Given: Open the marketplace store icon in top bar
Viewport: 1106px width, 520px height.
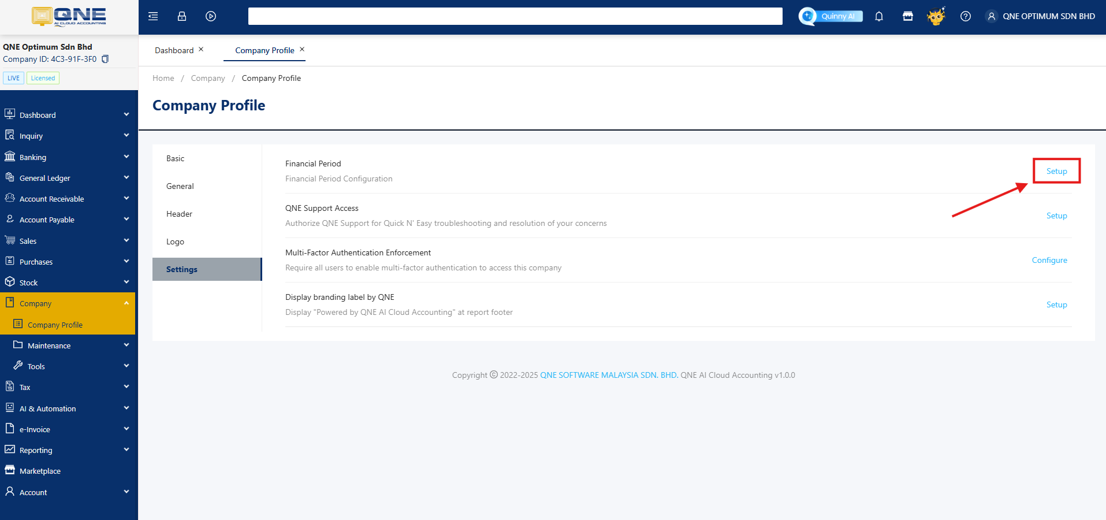Looking at the screenshot, I should point(908,16).
